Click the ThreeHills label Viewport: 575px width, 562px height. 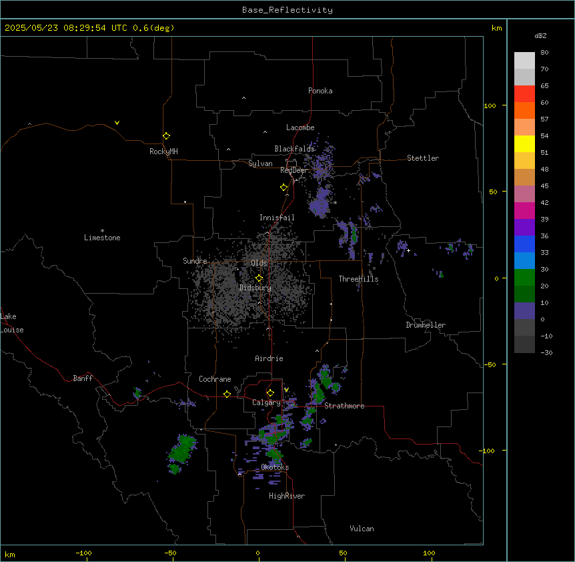358,279
